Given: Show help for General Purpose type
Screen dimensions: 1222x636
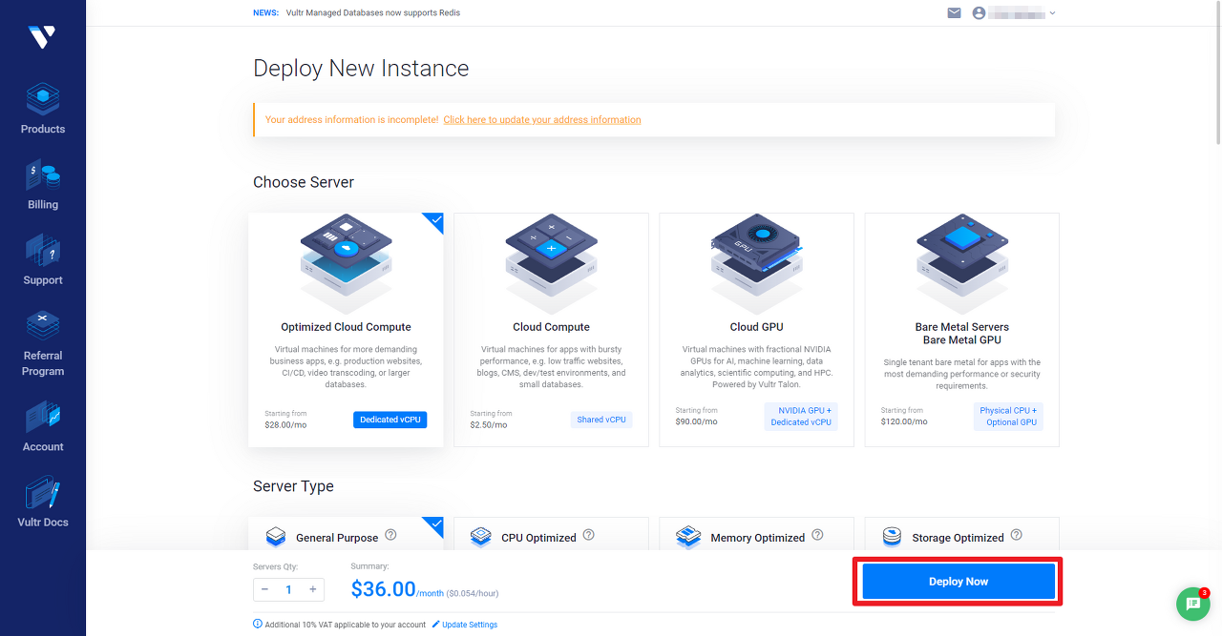Looking at the screenshot, I should point(390,535).
